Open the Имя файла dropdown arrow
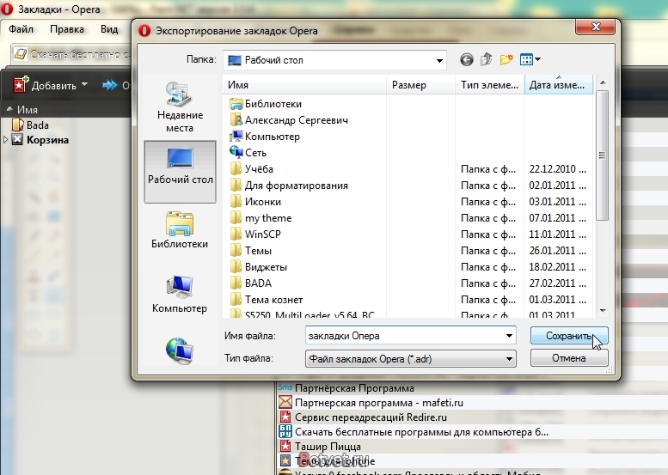Screen dimensions: 668x475 (509, 336)
